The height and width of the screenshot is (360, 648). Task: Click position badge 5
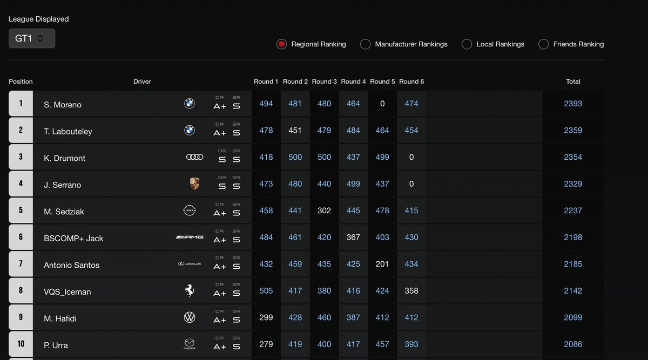click(21, 210)
